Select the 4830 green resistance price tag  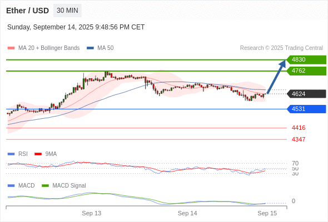click(306, 60)
